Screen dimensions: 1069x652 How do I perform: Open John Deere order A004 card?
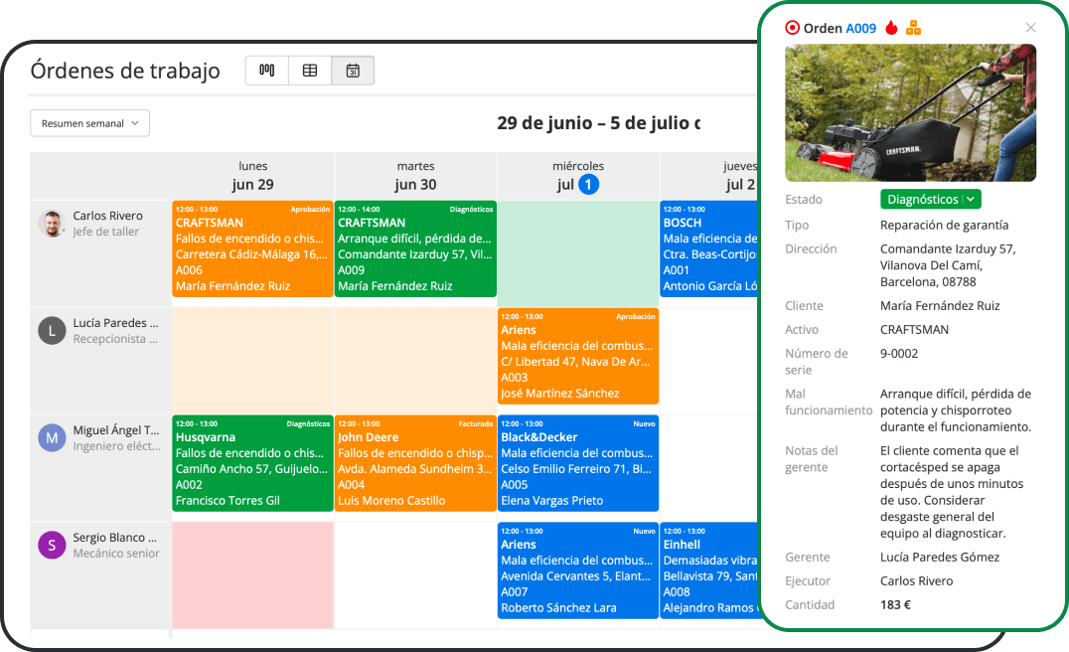coord(415,463)
